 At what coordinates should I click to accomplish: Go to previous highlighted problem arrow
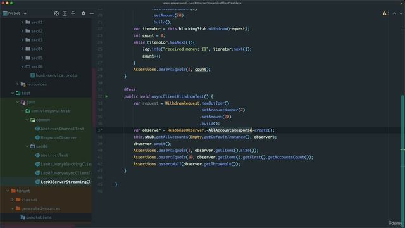[x=394, y=13]
